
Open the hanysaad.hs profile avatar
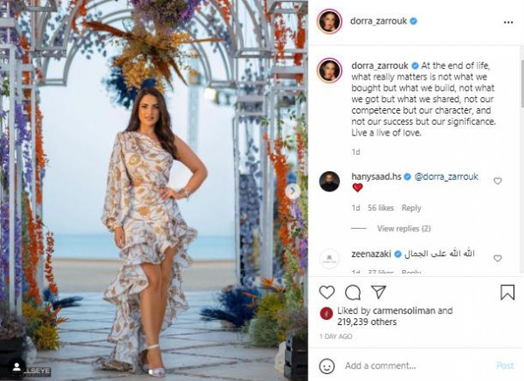(x=329, y=182)
